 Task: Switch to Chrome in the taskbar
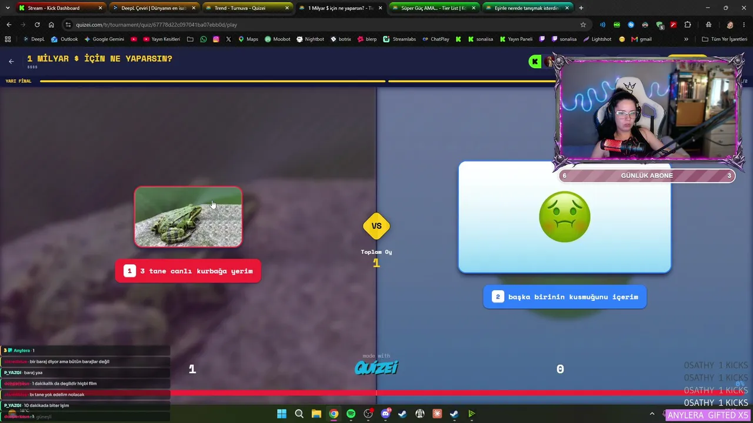tap(334, 414)
